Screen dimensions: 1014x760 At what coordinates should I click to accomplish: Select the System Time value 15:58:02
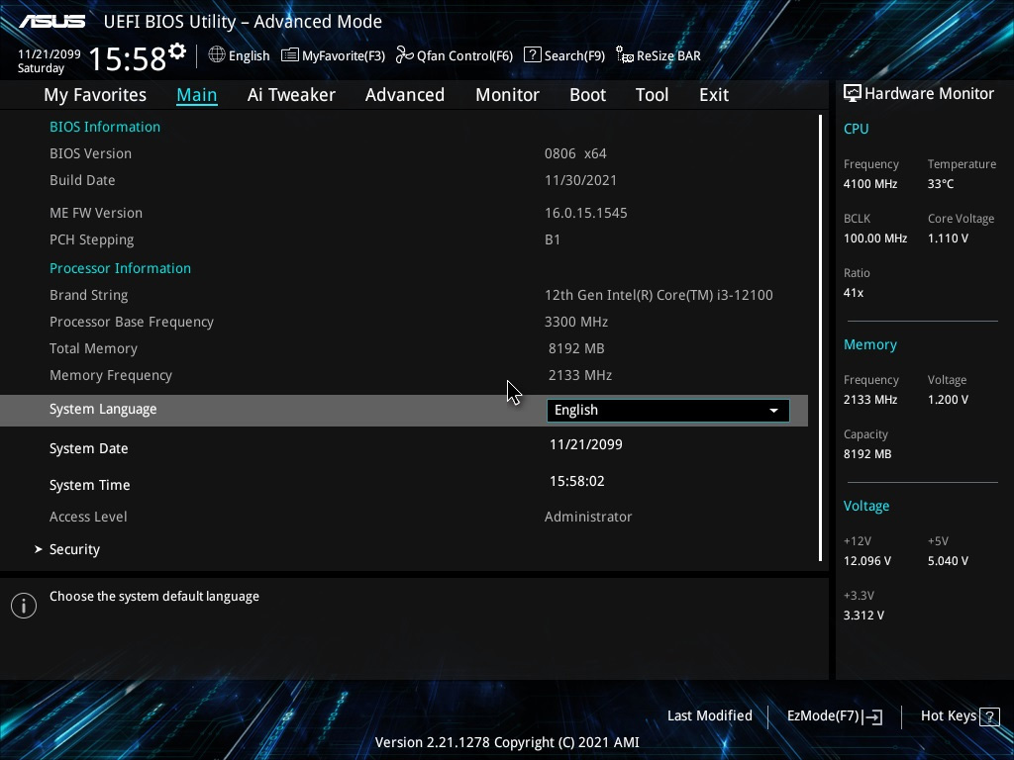pos(577,482)
